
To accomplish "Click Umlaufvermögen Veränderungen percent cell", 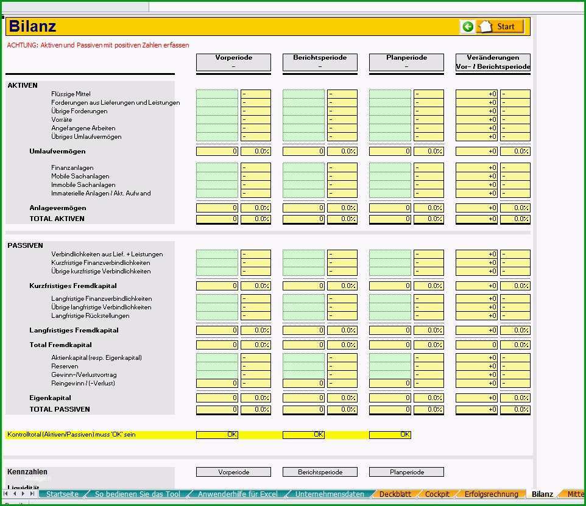I will (x=515, y=152).
